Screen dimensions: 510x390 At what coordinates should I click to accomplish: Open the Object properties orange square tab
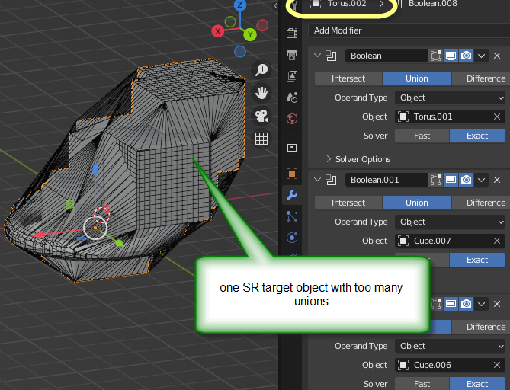pyautogui.click(x=292, y=174)
